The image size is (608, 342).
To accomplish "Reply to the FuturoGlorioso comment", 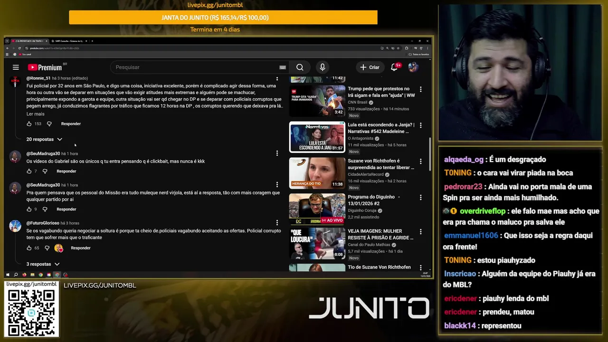I will coord(81,248).
